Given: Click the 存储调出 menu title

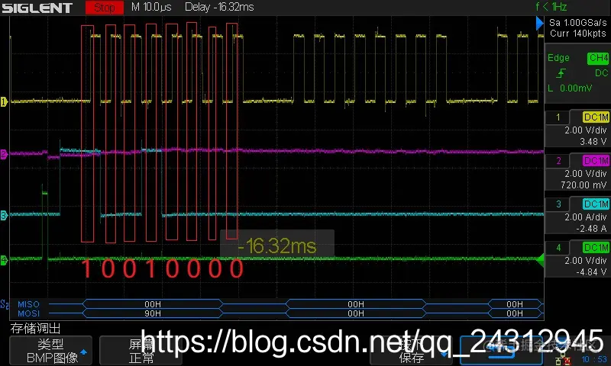Looking at the screenshot, I should pos(35,329).
